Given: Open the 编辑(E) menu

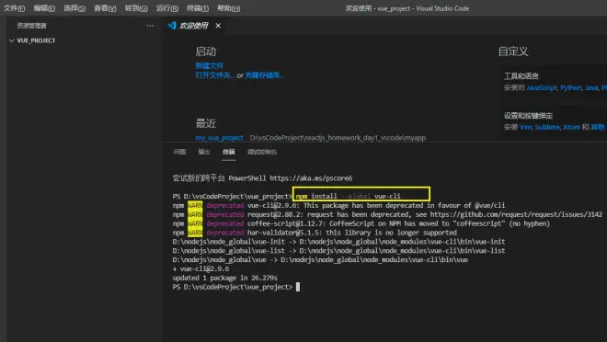Looking at the screenshot, I should point(44,8).
